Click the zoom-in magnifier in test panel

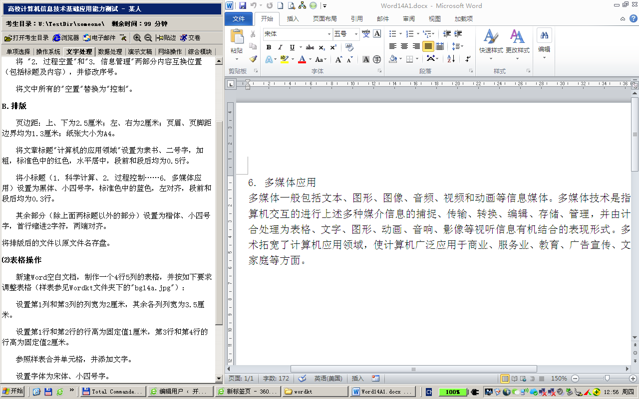point(137,38)
